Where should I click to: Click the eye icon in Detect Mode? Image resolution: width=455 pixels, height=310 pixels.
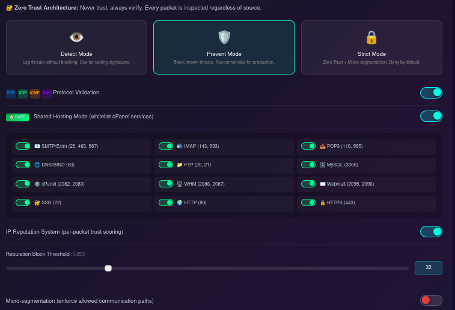76,37
